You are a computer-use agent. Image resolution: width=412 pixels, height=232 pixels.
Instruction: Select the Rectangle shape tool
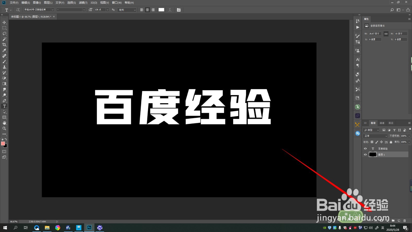point(4,117)
